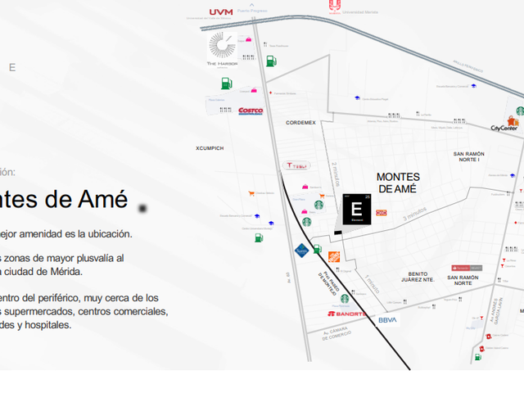524x393 pixels.
Task: Click the Costco logo on map
Action: tap(251, 111)
